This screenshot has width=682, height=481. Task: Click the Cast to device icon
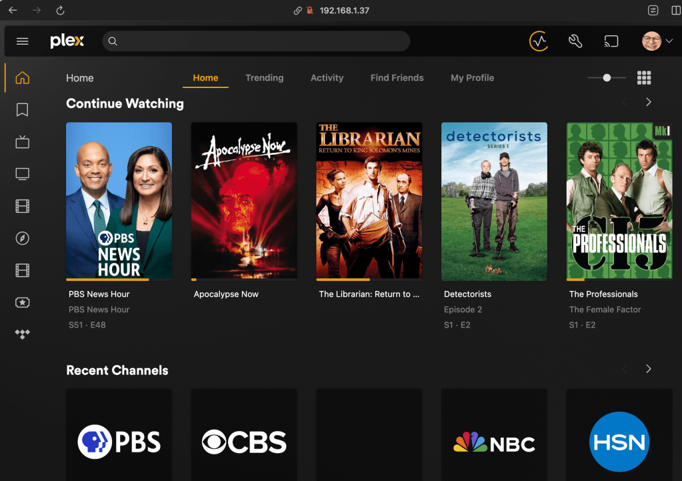coord(611,41)
